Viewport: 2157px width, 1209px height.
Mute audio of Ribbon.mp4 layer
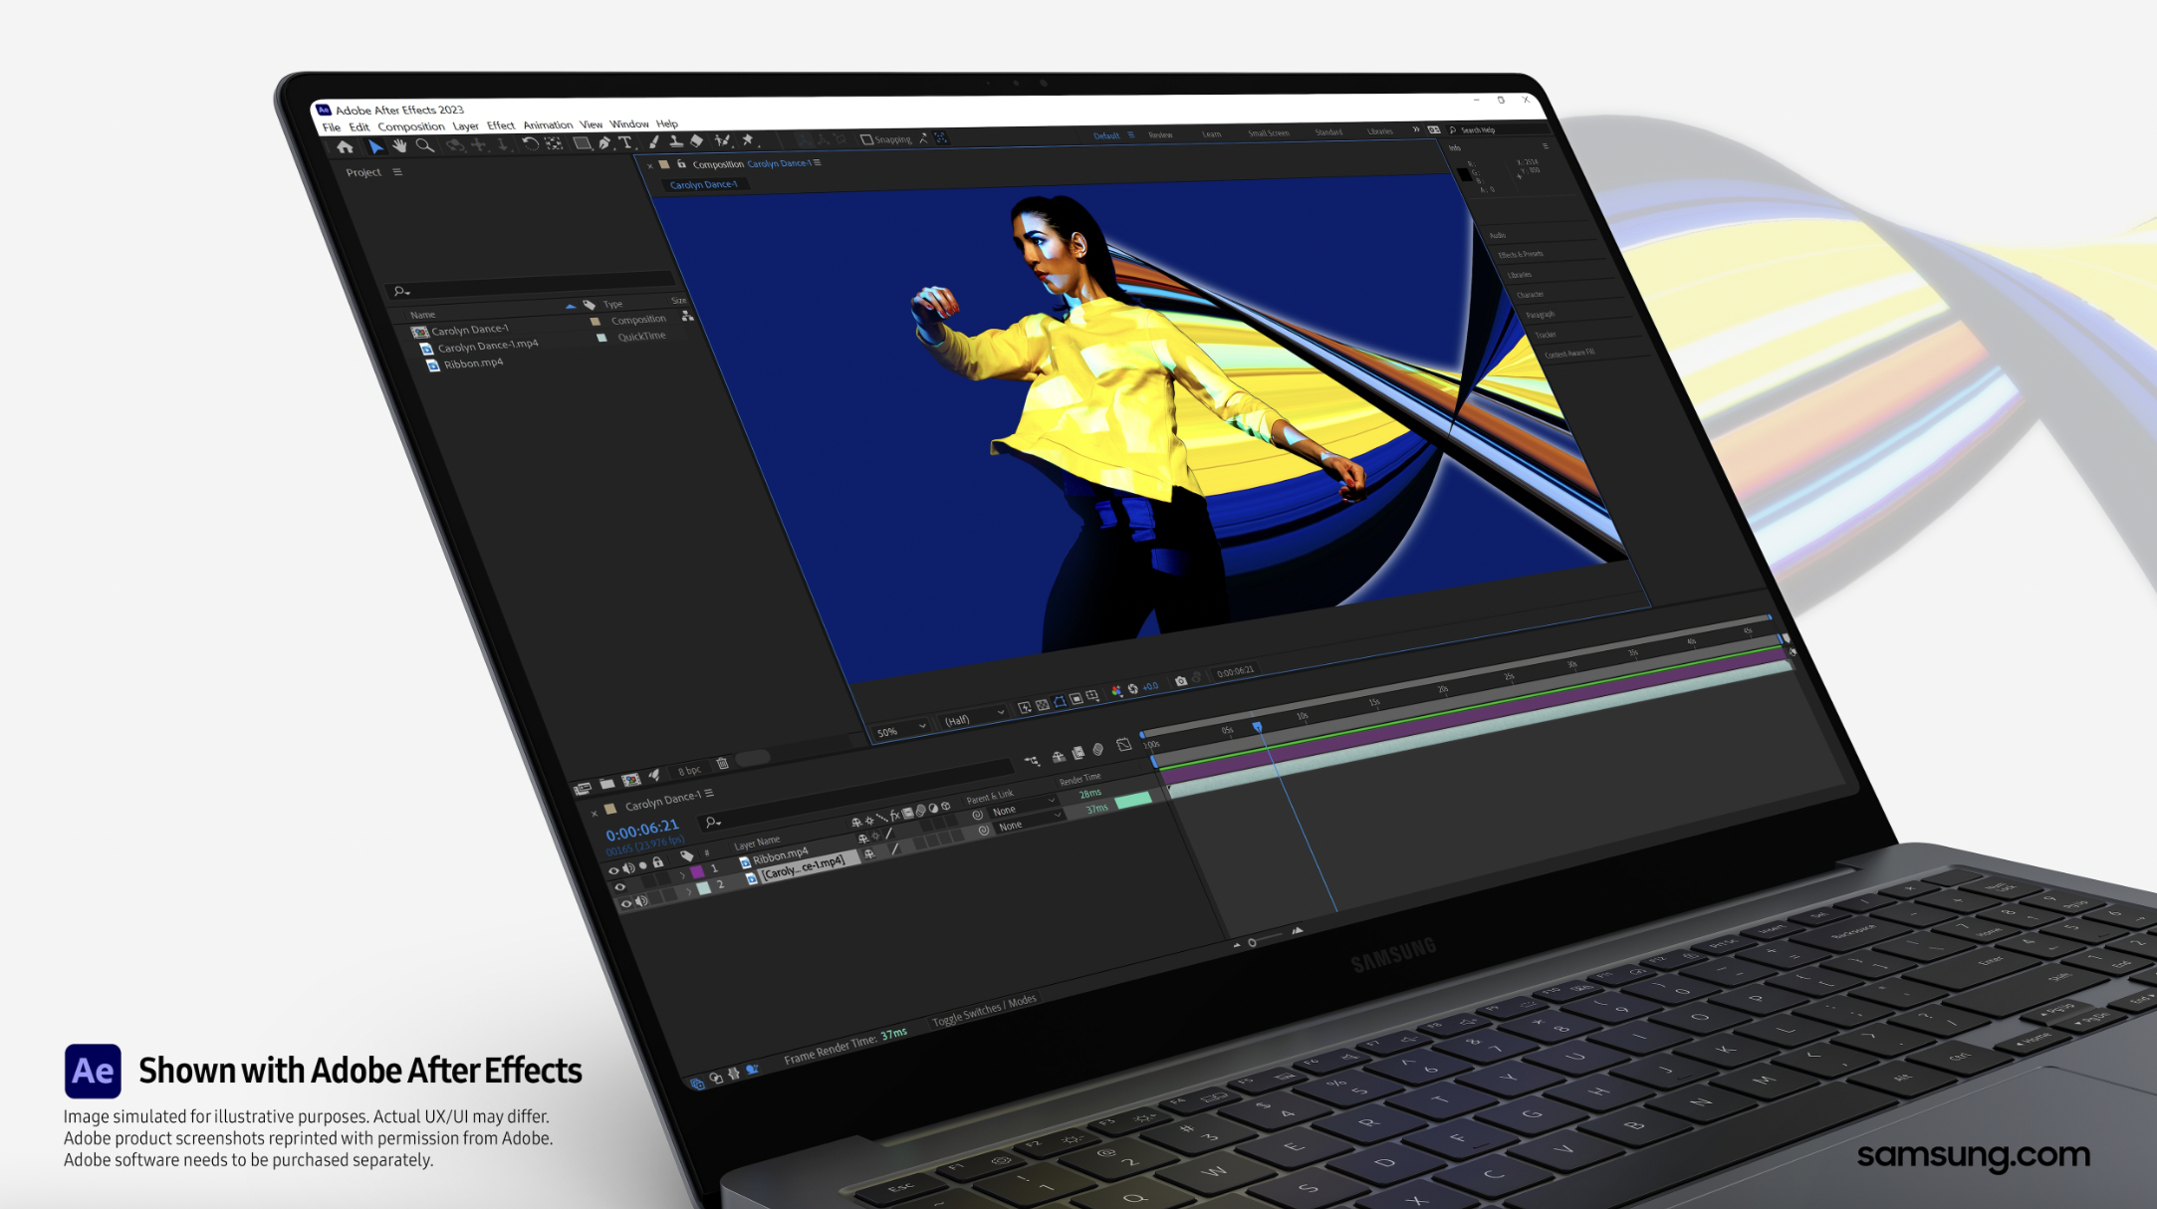pos(628,868)
